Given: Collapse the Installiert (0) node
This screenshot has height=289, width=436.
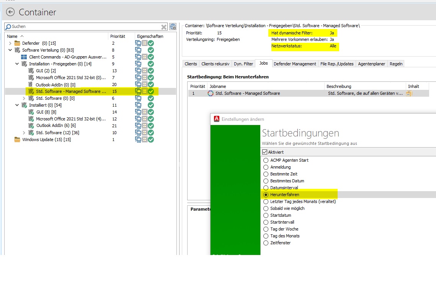Looking at the screenshot, I should click(x=17, y=105).
